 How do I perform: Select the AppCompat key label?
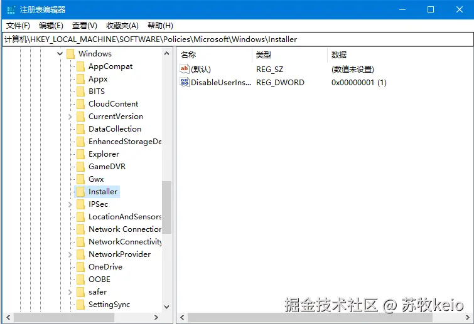point(110,66)
